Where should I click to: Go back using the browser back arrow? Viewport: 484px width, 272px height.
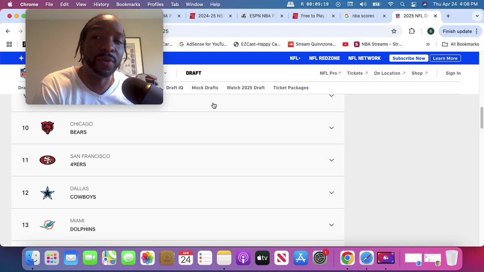8,31
